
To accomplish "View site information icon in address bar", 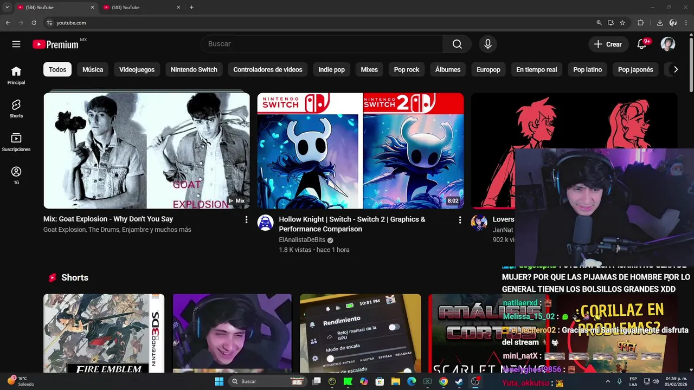I will [49, 23].
